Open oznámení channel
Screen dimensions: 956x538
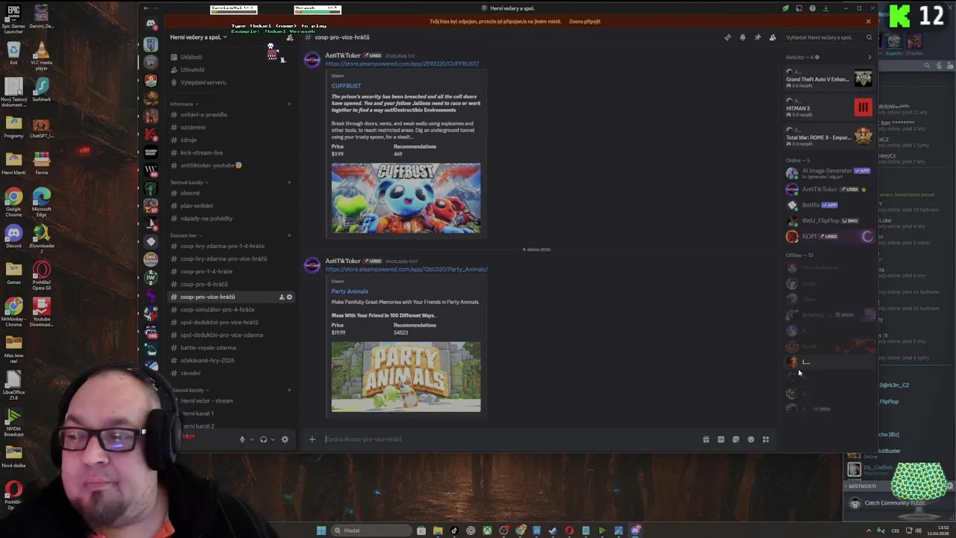232,127
